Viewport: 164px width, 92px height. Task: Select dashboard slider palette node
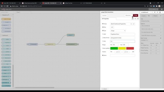pyautogui.click(x=6, y=49)
